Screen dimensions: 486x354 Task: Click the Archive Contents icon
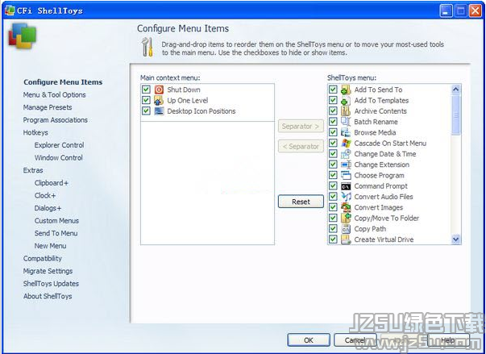click(346, 111)
